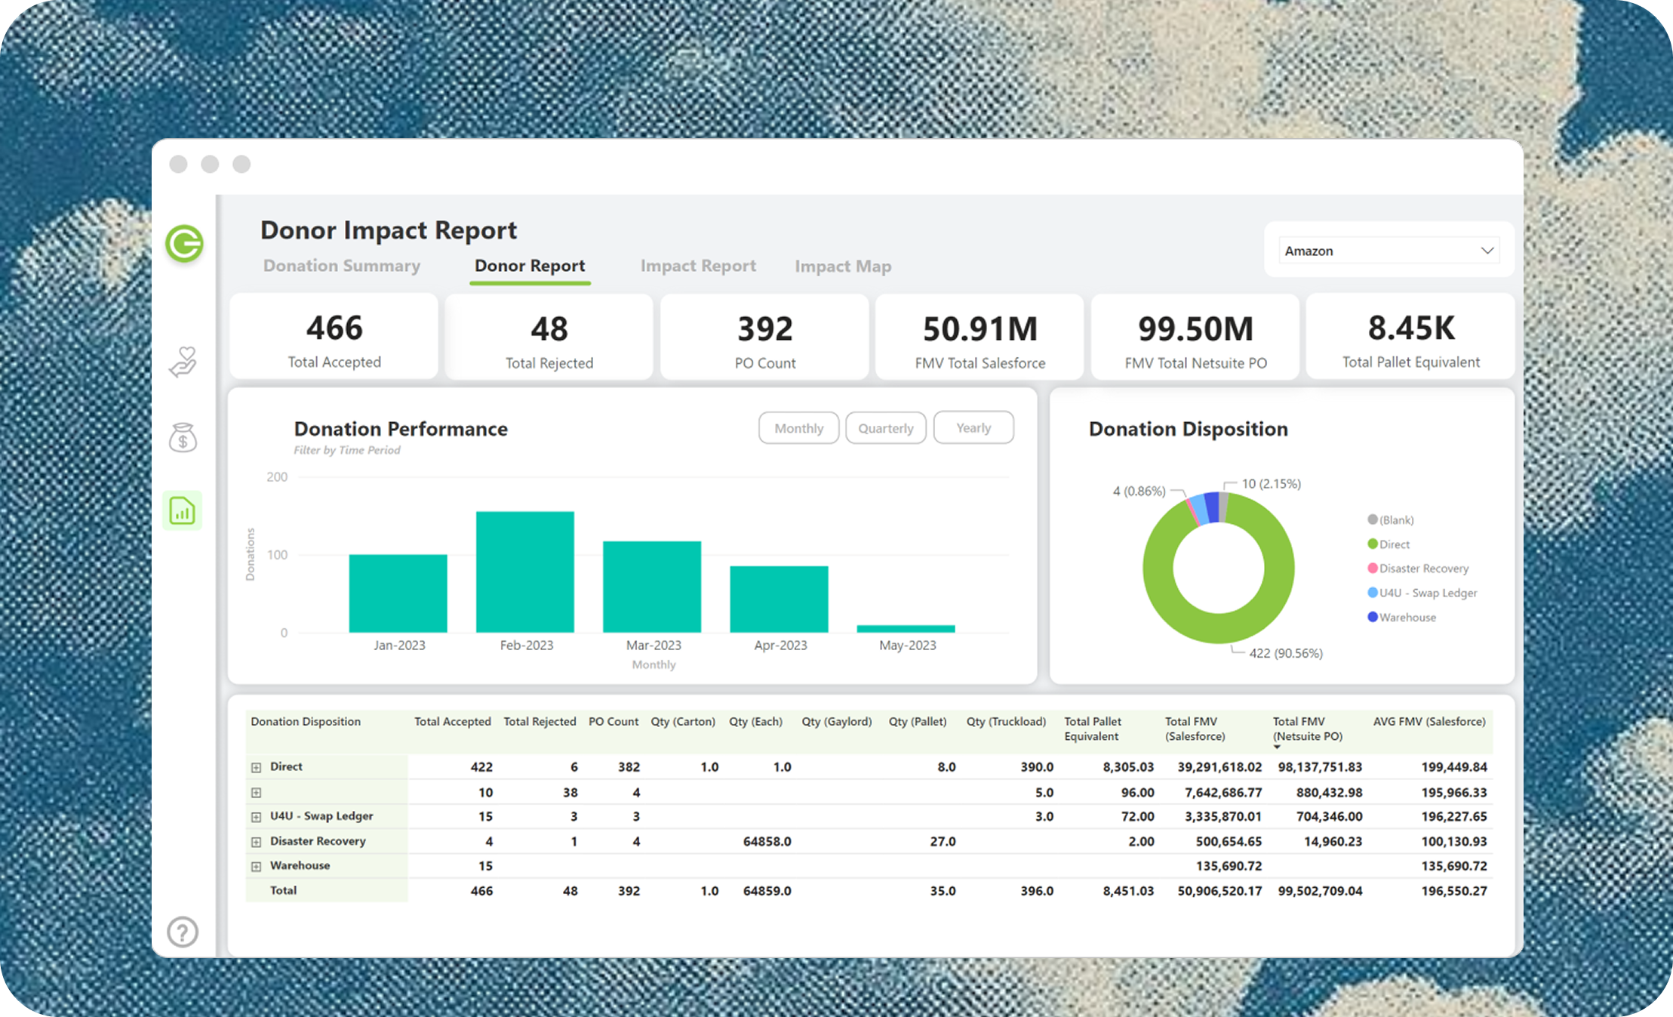Viewport: 1673px width, 1017px height.
Task: Open the Amazon donor dropdown
Action: 1389,251
